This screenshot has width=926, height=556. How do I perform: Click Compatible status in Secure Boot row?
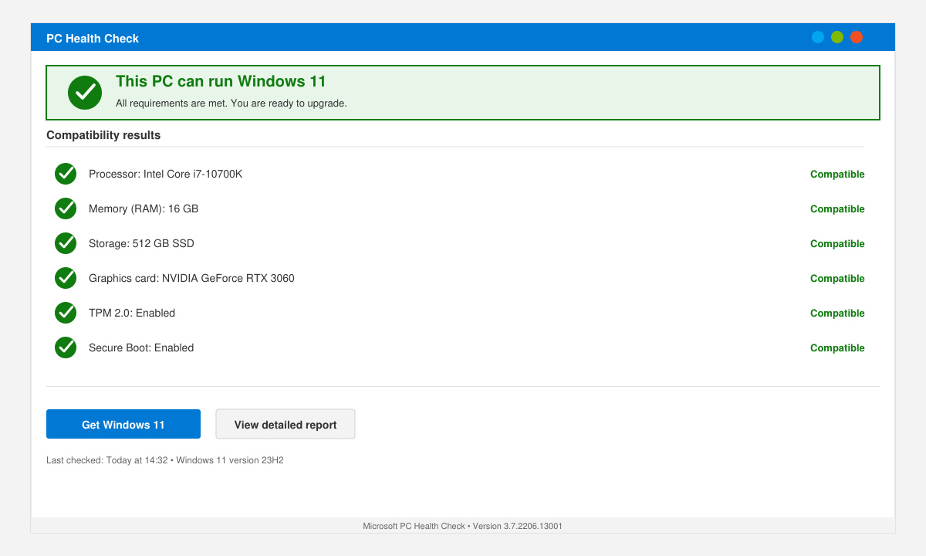[837, 348]
